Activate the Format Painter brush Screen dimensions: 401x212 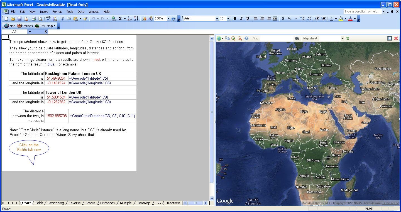tap(85, 19)
